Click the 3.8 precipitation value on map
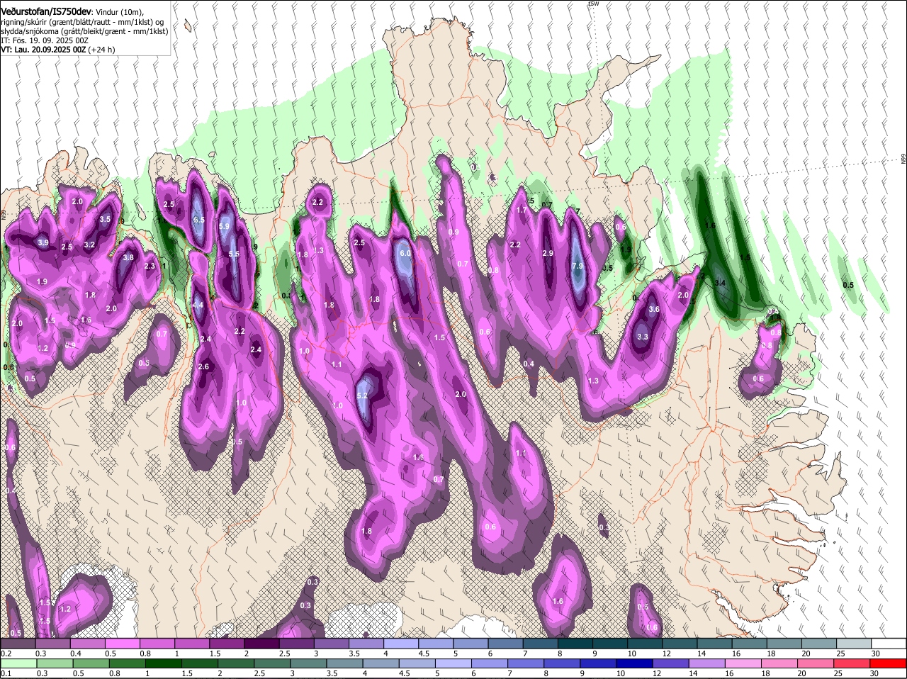The height and width of the screenshot is (679, 907). point(128,257)
